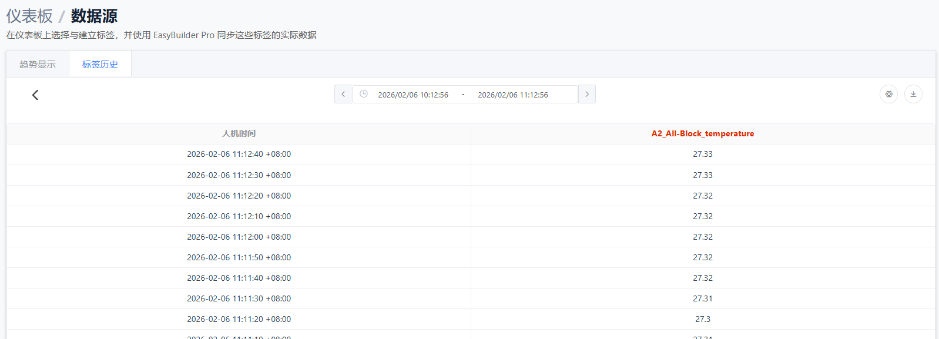Select row with timestamp 11:12:00
The height and width of the screenshot is (339, 939).
point(239,237)
